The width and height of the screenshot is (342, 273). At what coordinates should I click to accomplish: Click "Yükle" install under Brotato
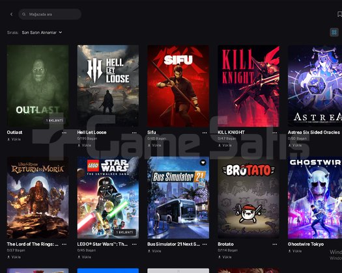225,257
